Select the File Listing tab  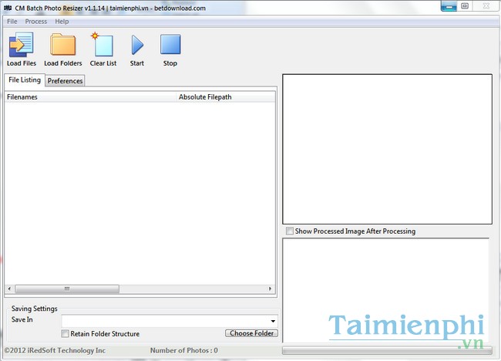[24, 80]
